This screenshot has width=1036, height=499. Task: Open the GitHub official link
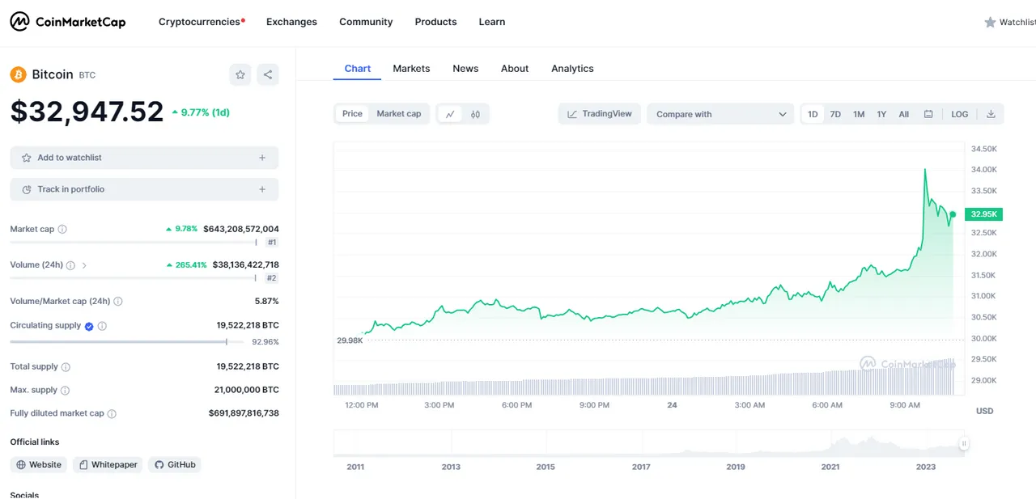175,464
